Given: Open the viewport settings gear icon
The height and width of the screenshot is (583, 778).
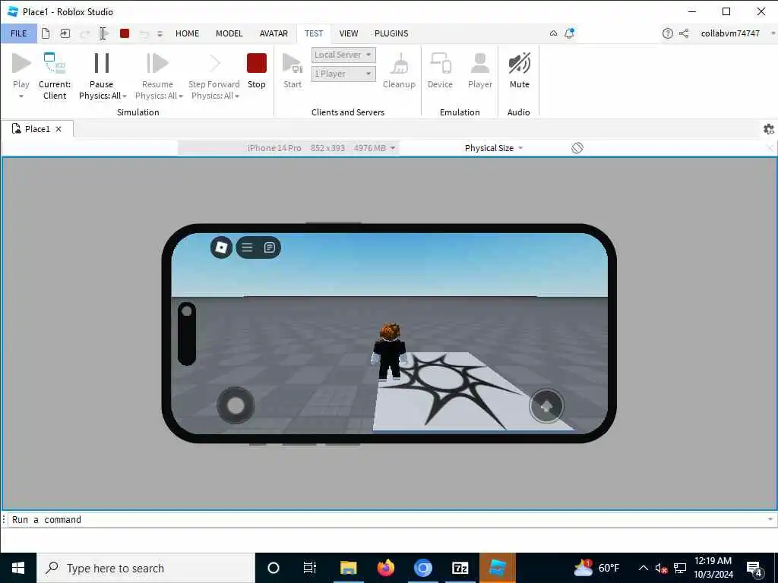Looking at the screenshot, I should 769,129.
